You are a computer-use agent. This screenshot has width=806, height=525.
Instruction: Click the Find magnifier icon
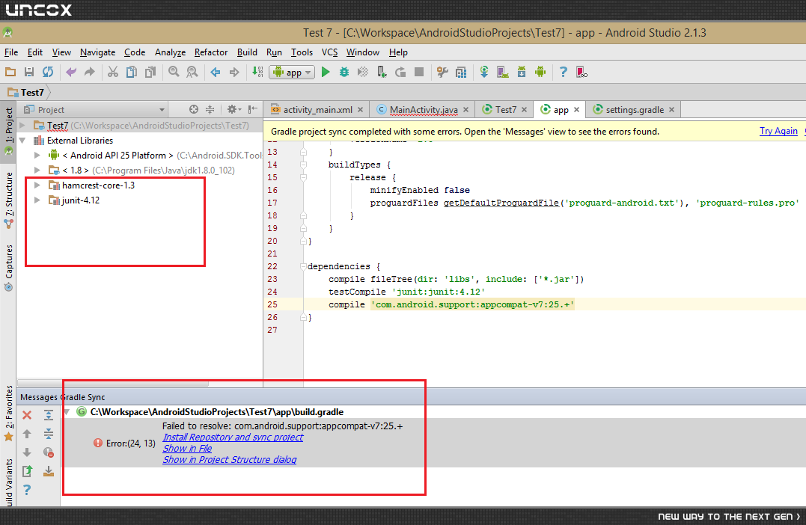[174, 72]
